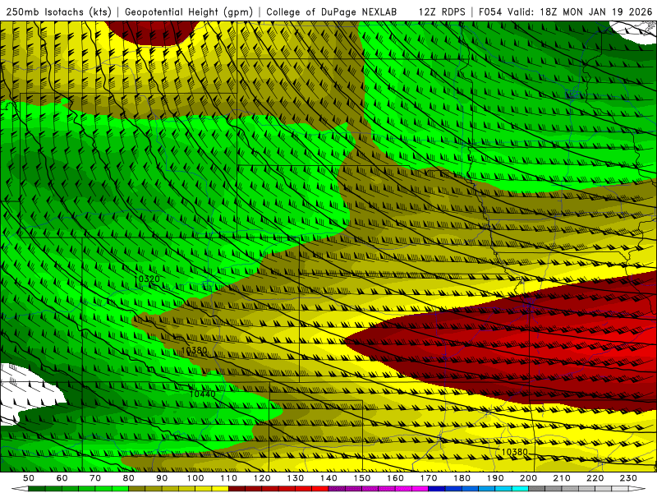Click the 230 value on the color scale

tap(628, 478)
